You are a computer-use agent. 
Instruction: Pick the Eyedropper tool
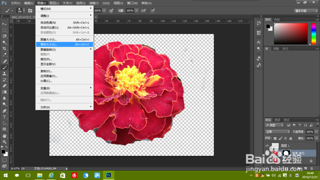[x=4, y=55]
